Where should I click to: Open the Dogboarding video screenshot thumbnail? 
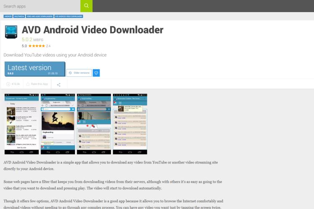tap(58, 124)
